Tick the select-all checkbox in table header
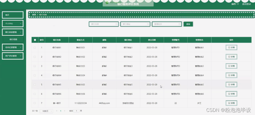 [35, 40]
